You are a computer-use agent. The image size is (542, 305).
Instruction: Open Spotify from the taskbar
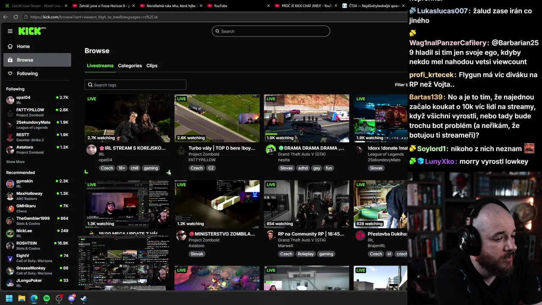(47, 298)
